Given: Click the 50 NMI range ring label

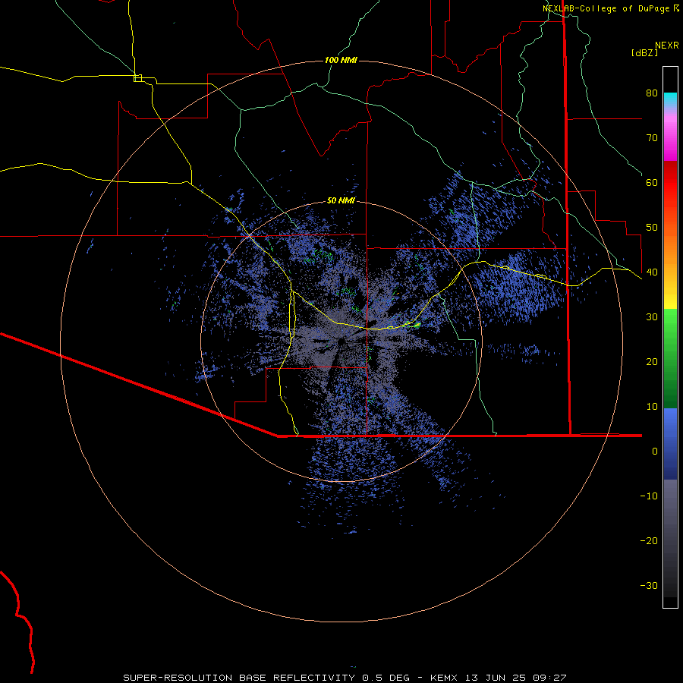Looking at the screenshot, I should click(x=341, y=201).
